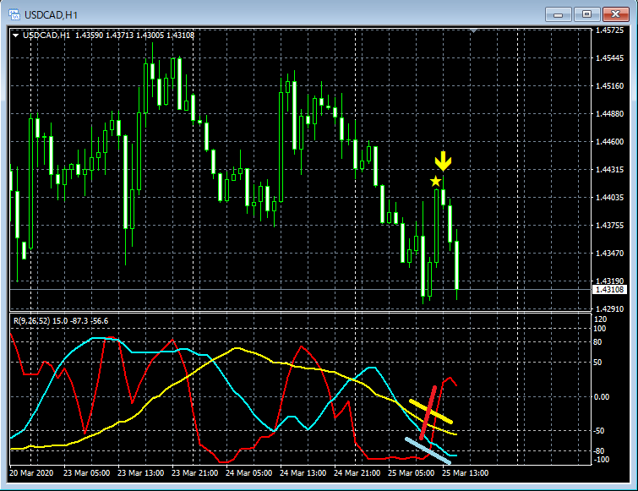Click indicator scale value 0.00
The width and height of the screenshot is (638, 491).
(x=602, y=396)
